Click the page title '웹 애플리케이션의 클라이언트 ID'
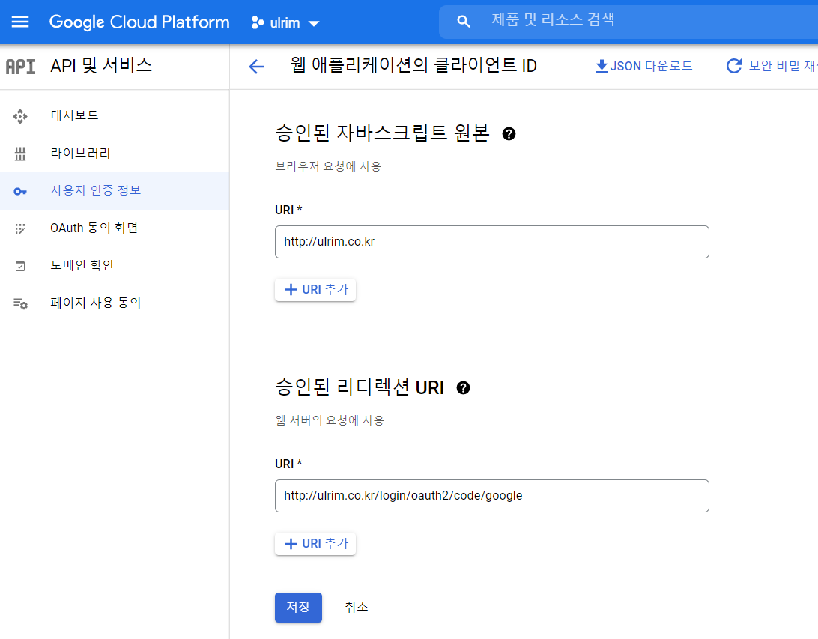 [413, 66]
